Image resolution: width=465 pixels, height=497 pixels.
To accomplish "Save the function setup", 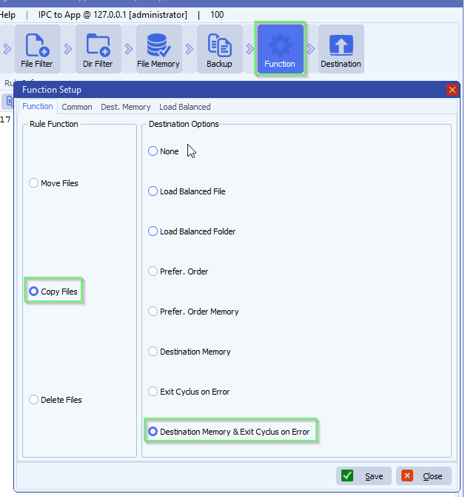I will (364, 475).
